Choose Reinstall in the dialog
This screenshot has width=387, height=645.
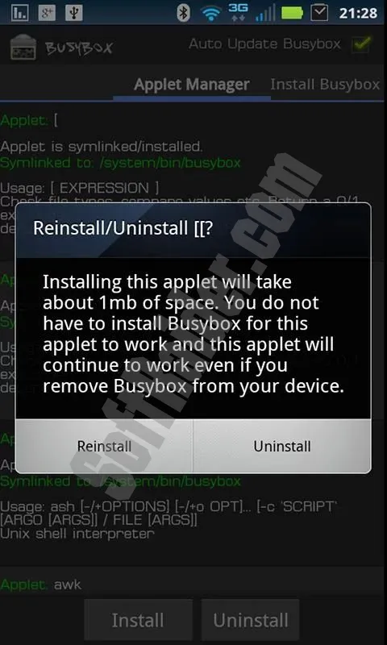[104, 447]
